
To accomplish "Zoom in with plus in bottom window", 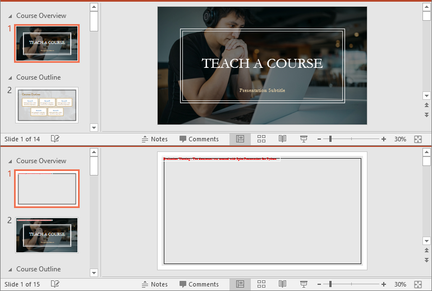I will point(384,284).
